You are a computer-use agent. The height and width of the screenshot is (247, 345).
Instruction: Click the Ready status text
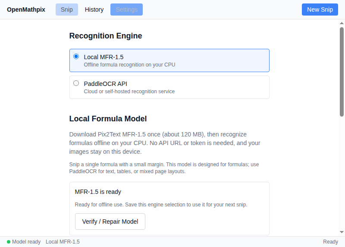pyautogui.click(x=330, y=242)
